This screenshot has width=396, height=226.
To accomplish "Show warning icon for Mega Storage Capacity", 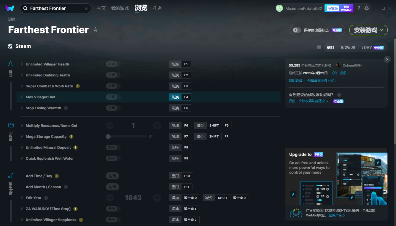I will coord(71,136).
